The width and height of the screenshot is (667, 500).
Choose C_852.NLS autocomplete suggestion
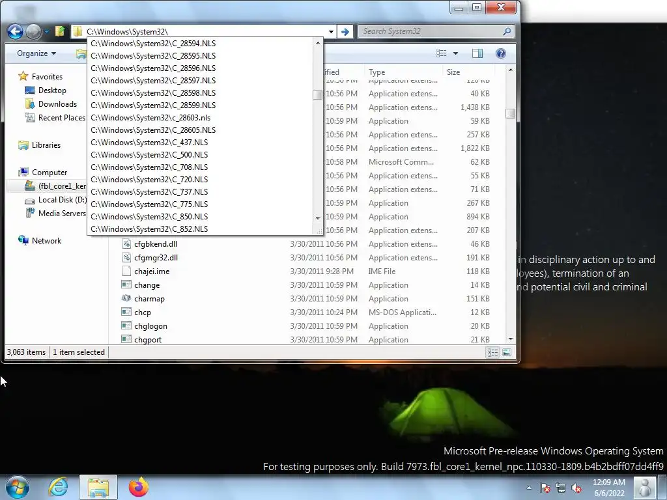pos(200,229)
